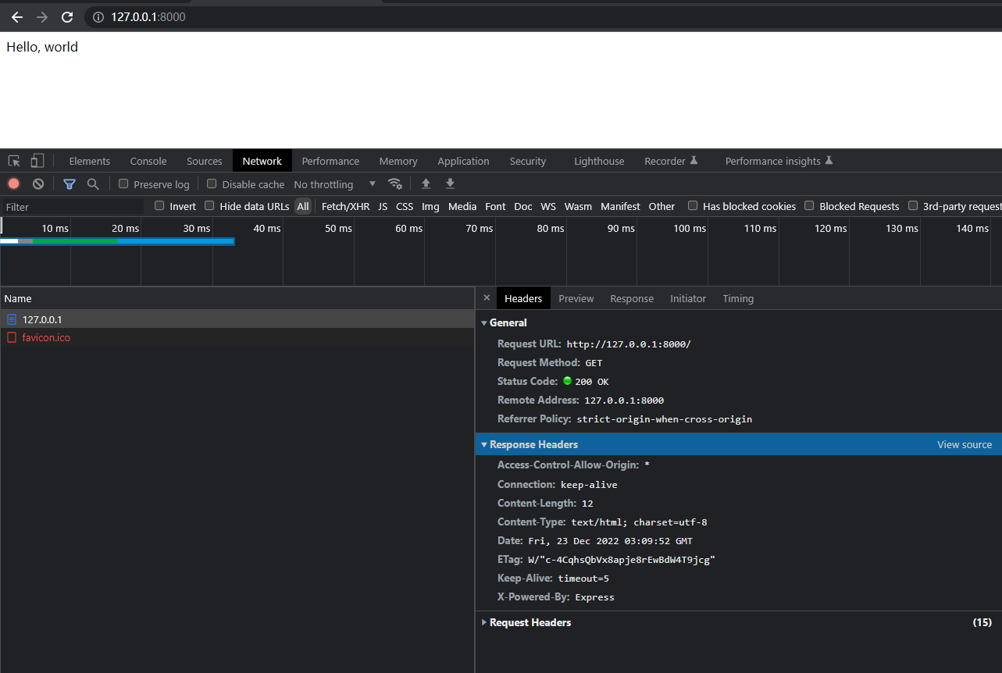Image resolution: width=1002 pixels, height=673 pixels.
Task: Filter requests by Media type
Action: (x=462, y=206)
